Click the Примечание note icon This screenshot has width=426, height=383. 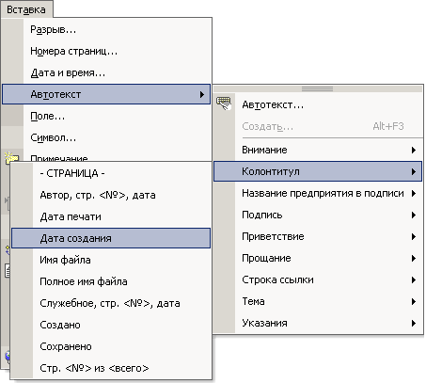11,157
